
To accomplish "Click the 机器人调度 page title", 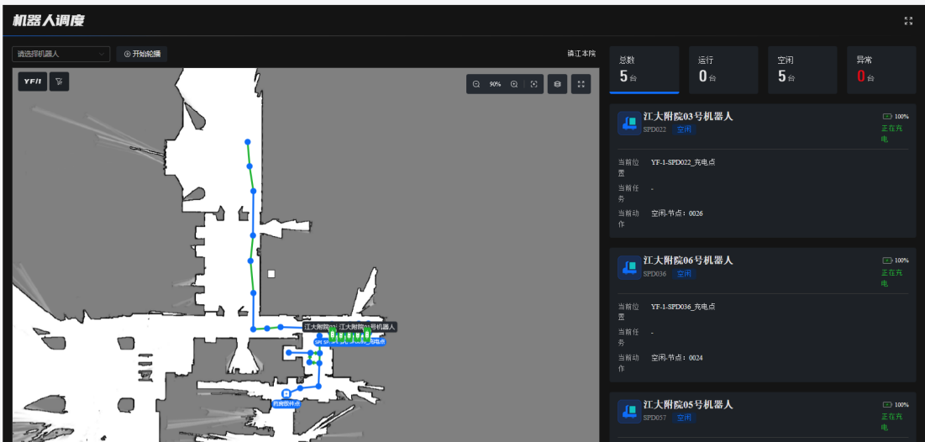I will [49, 21].
